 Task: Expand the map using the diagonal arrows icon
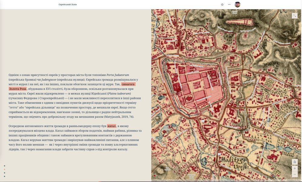(x=295, y=15)
